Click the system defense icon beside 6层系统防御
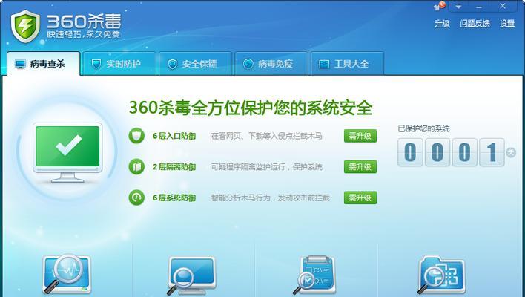 coord(136,198)
